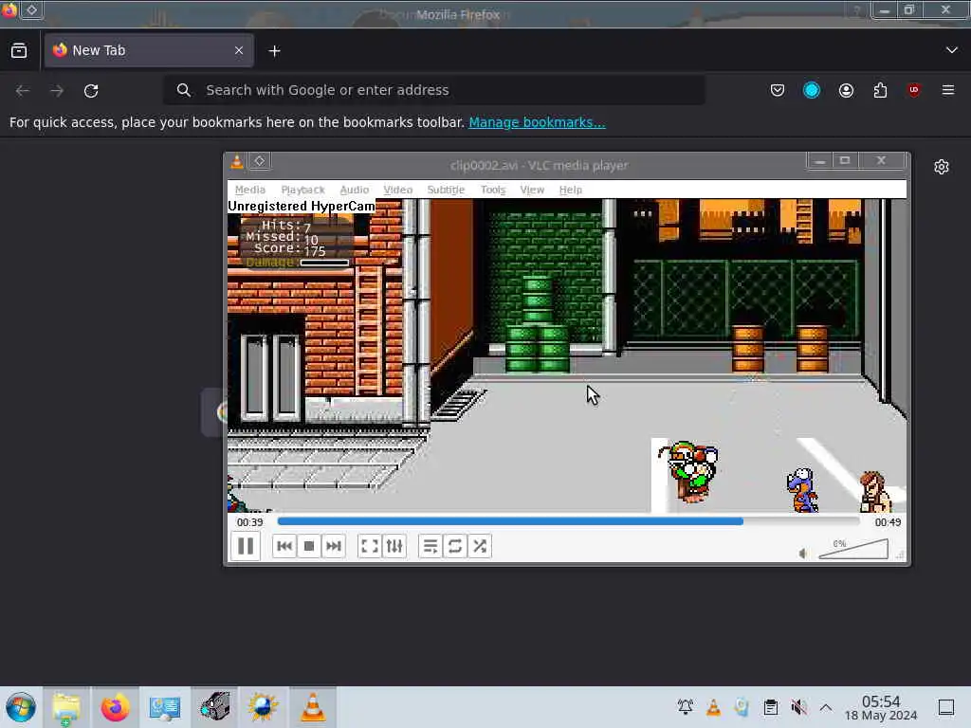Image resolution: width=971 pixels, height=728 pixels.
Task: Reload the Firefox page
Action: click(x=91, y=91)
